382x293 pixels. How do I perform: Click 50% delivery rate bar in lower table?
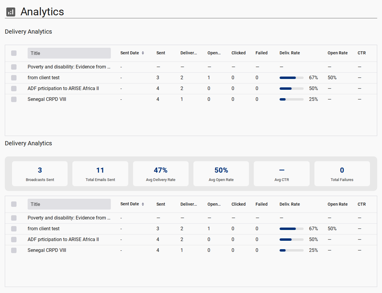292,240
